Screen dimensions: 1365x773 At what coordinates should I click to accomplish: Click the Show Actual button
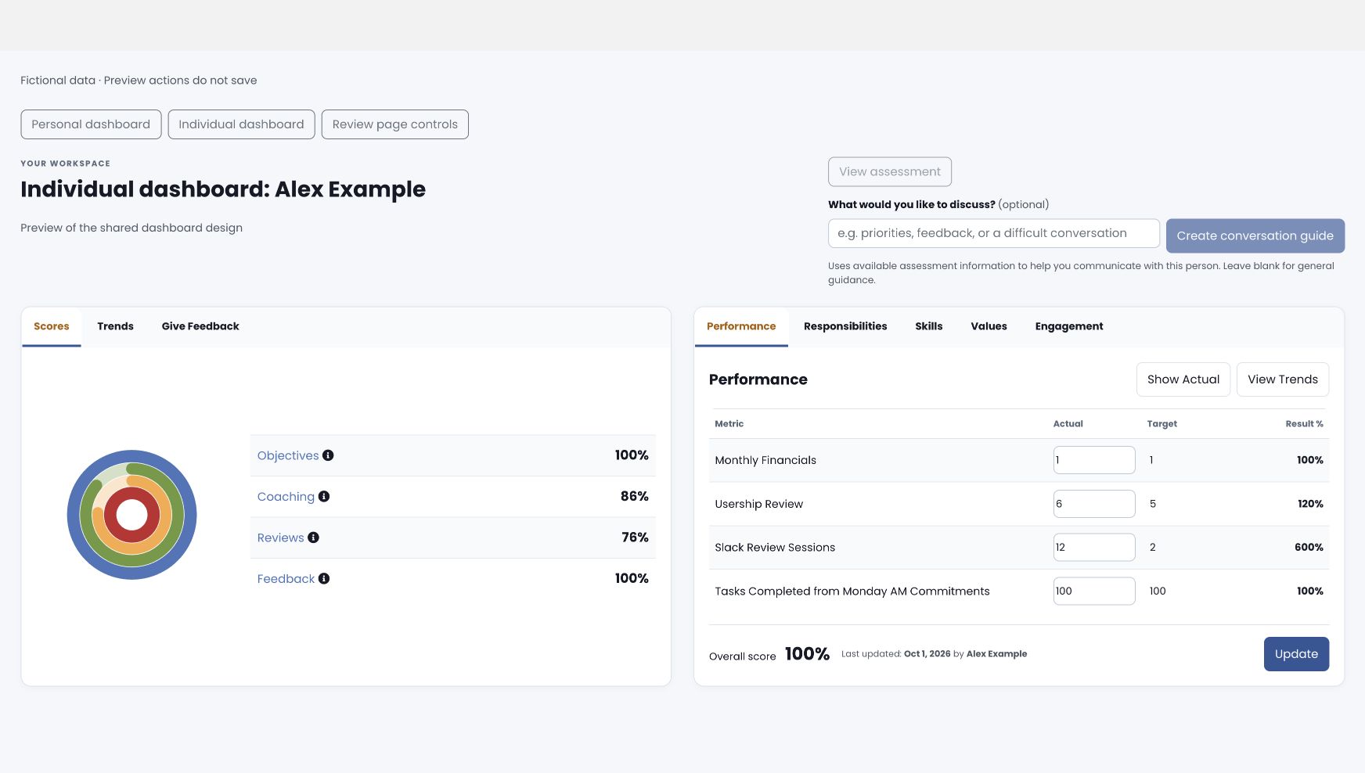point(1183,379)
